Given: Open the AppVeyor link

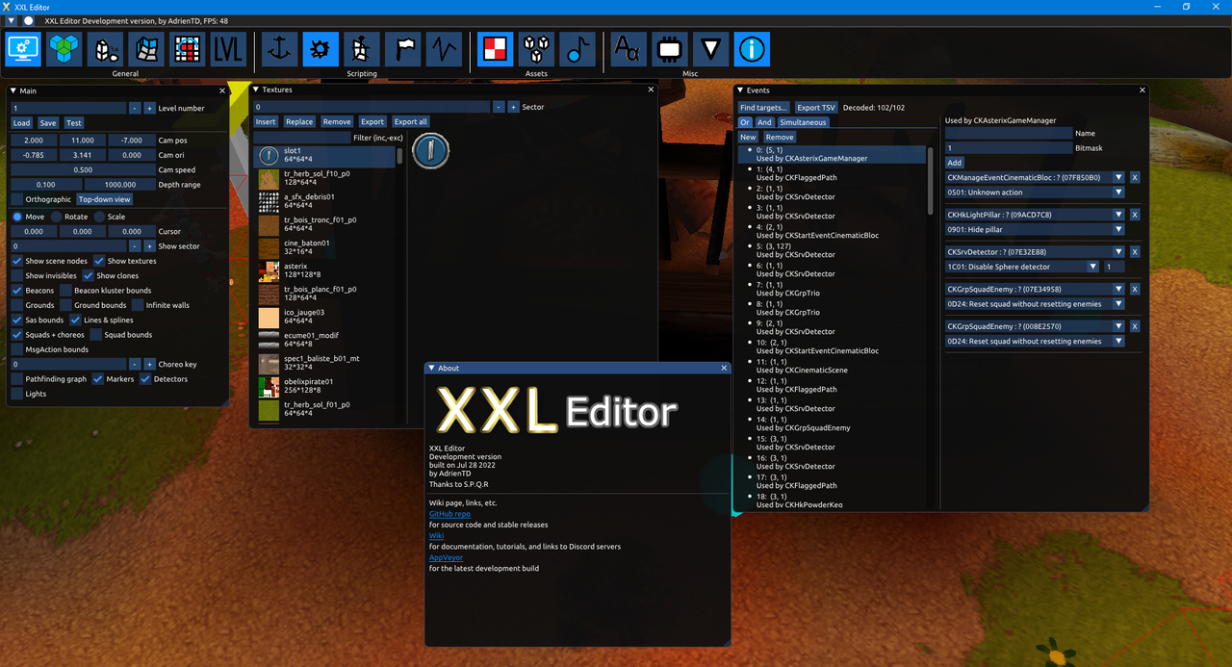Looking at the screenshot, I should (446, 557).
